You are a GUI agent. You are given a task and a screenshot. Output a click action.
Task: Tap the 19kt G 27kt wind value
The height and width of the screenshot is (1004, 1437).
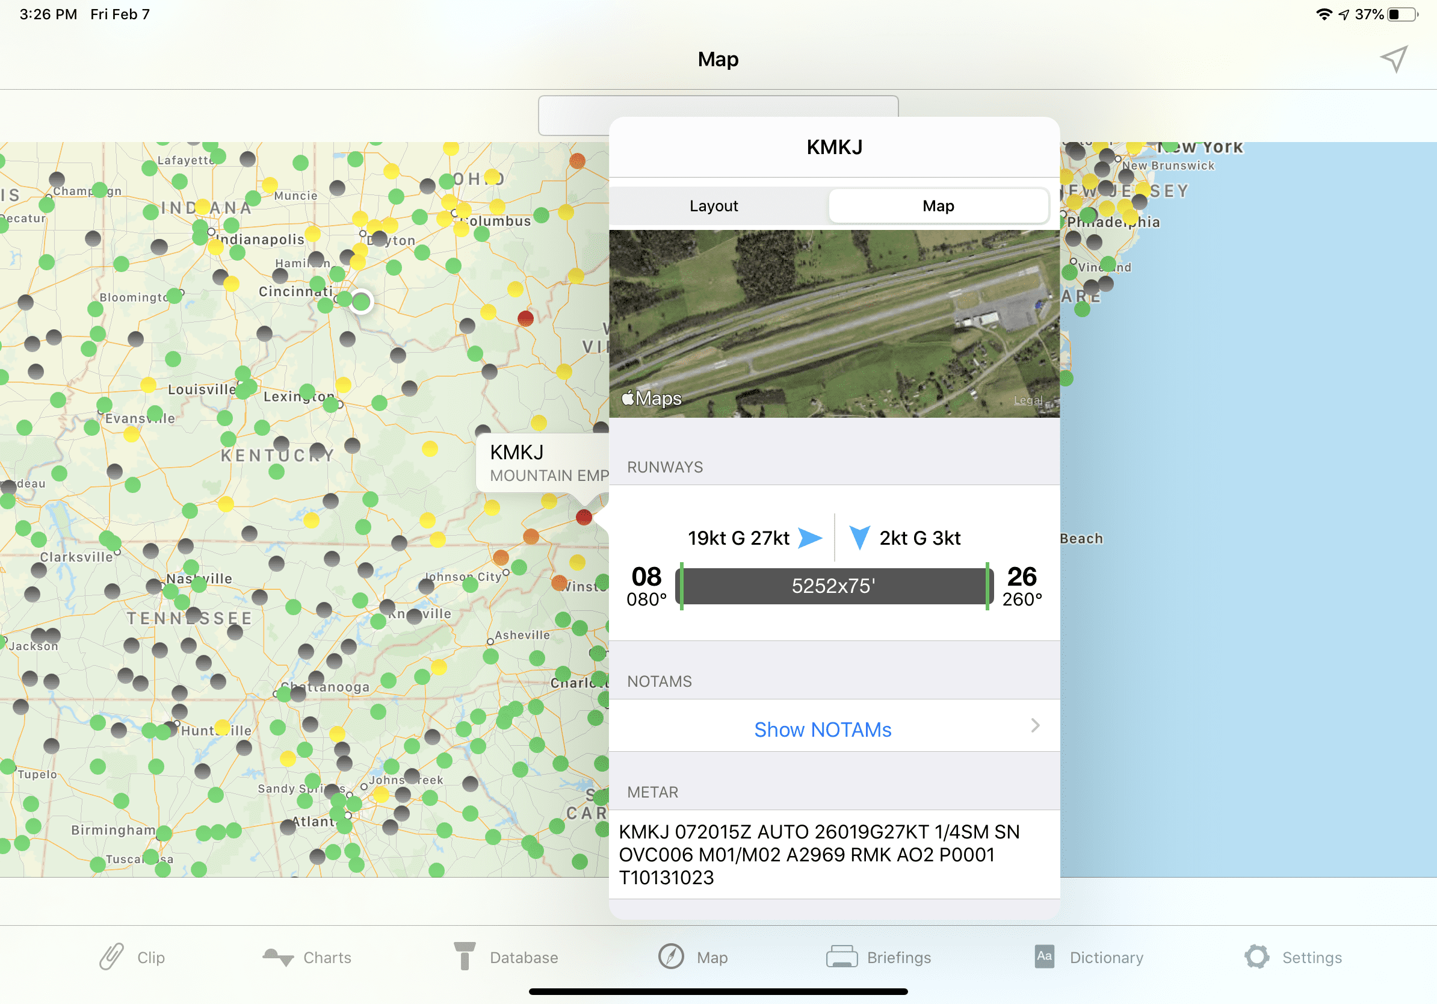click(x=739, y=538)
